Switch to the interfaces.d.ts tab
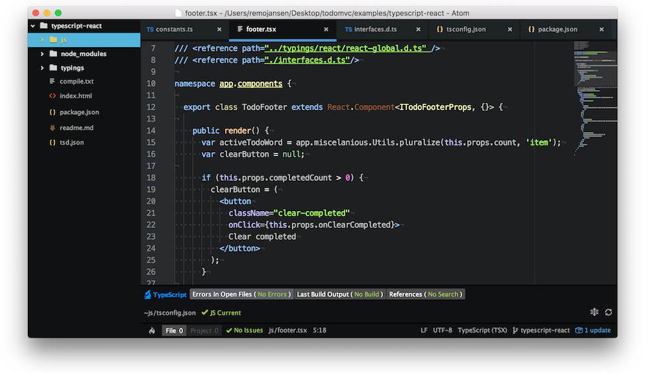The image size is (649, 373). tap(375, 30)
